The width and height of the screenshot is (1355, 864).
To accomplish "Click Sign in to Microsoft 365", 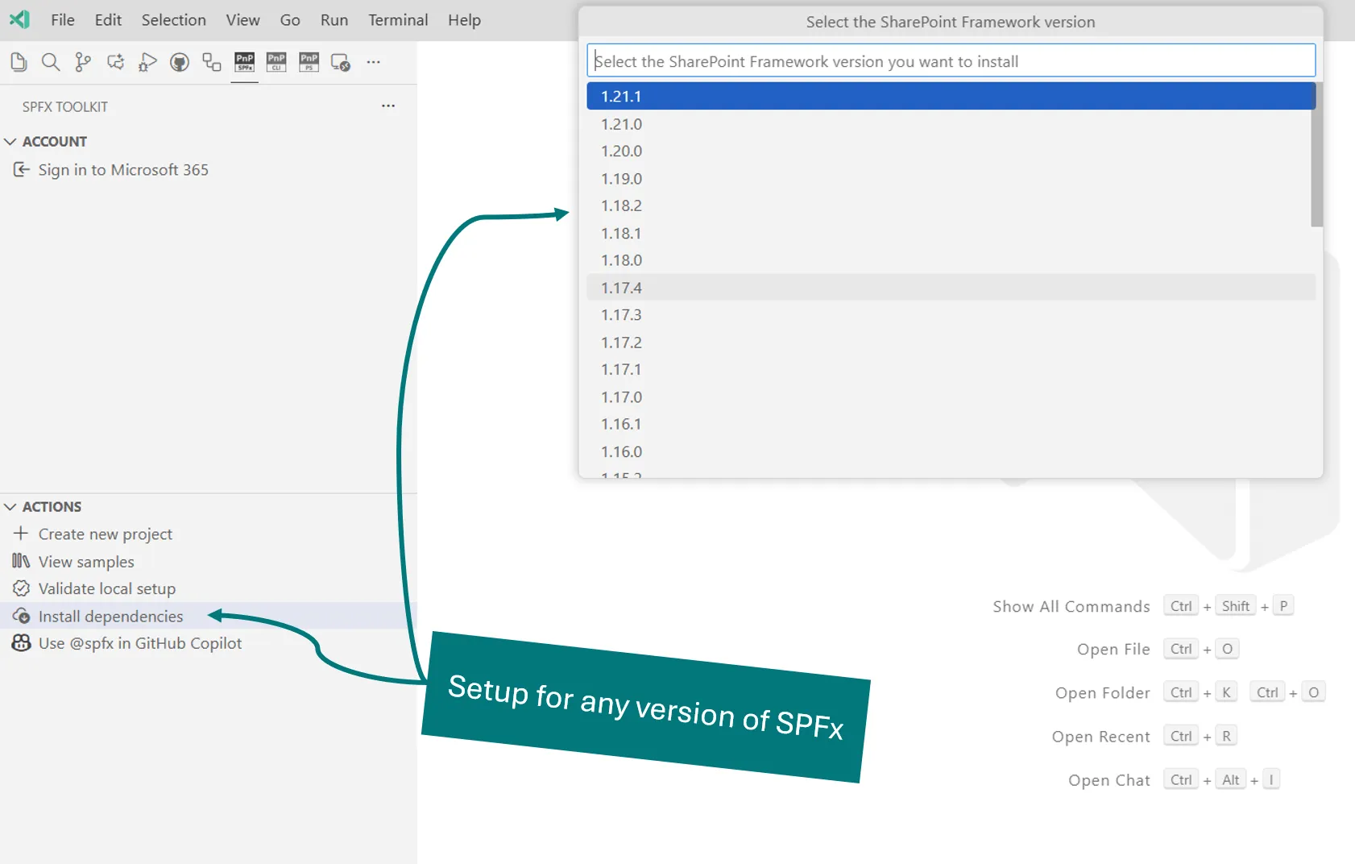I will [122, 170].
